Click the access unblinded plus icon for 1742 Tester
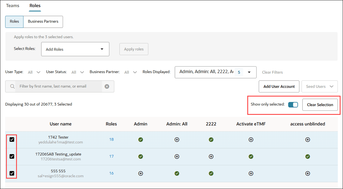Image resolution: width=343 pixels, height=189 pixels. (x=308, y=140)
